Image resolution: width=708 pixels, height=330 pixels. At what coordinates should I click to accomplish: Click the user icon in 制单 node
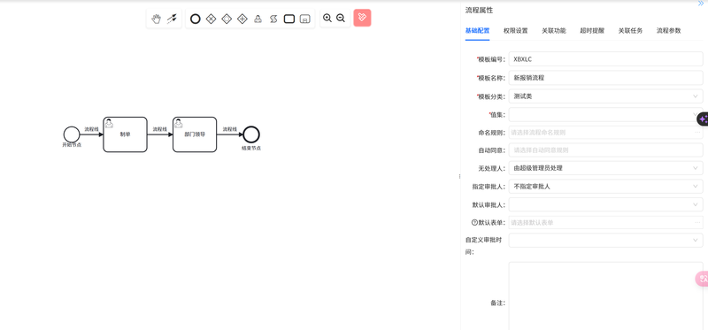[x=109, y=123]
